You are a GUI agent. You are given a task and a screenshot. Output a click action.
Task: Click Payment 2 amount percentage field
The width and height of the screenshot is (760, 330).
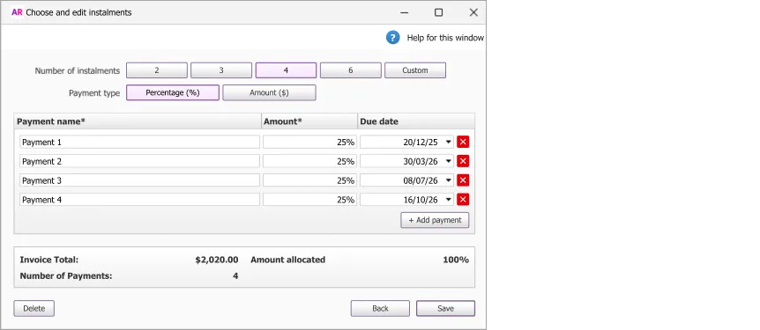[309, 161]
